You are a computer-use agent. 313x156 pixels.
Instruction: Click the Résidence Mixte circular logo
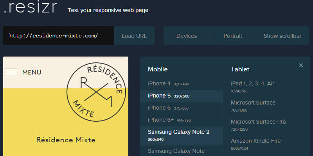(96, 91)
